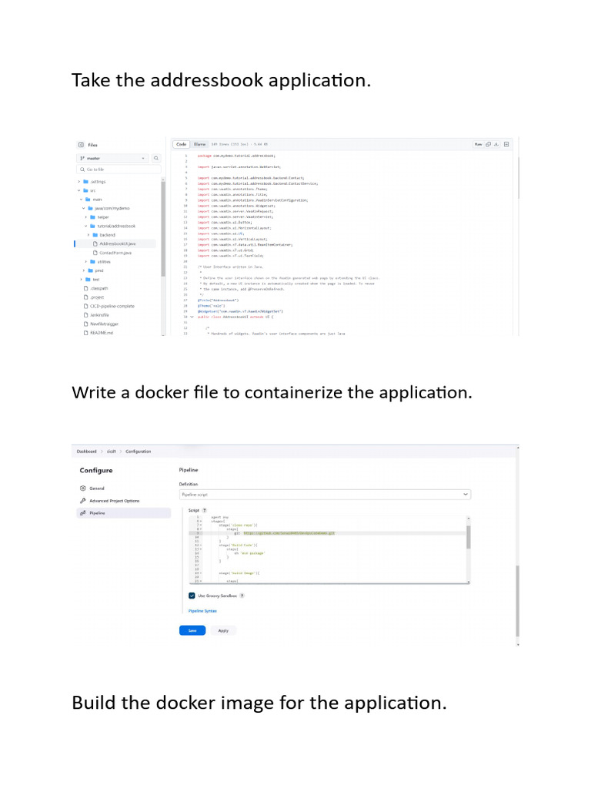The width and height of the screenshot is (591, 789).
Task: Expand the .settings folder
Action: [79, 182]
